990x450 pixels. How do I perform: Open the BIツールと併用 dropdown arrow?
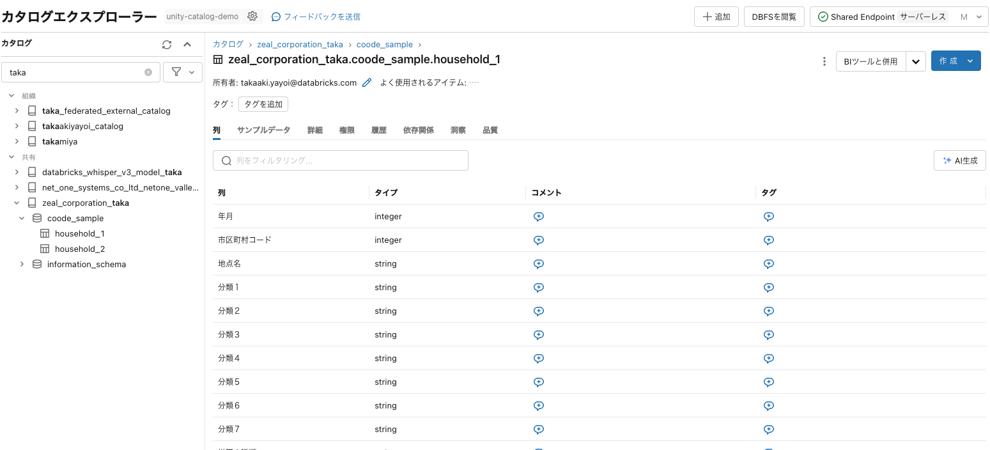pos(917,61)
